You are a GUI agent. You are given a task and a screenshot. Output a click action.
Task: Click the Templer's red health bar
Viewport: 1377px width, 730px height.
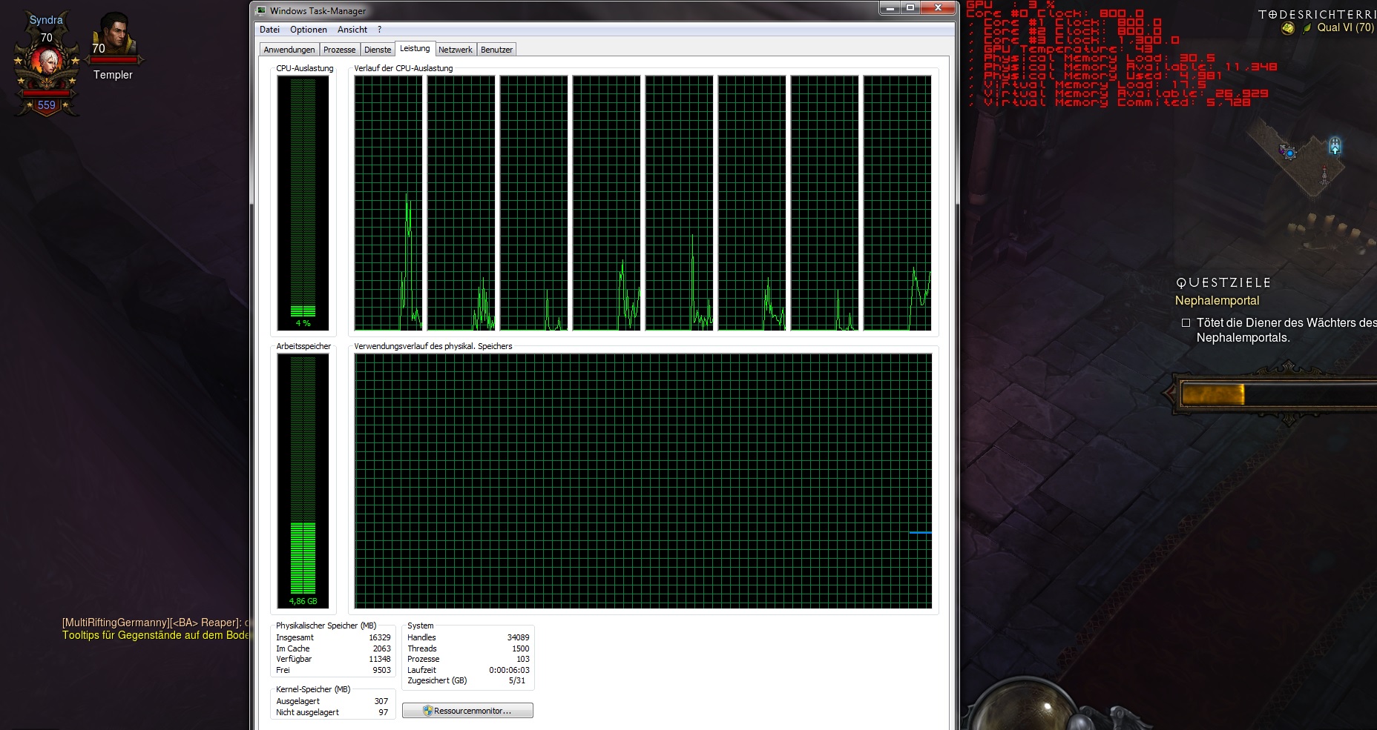pos(114,59)
